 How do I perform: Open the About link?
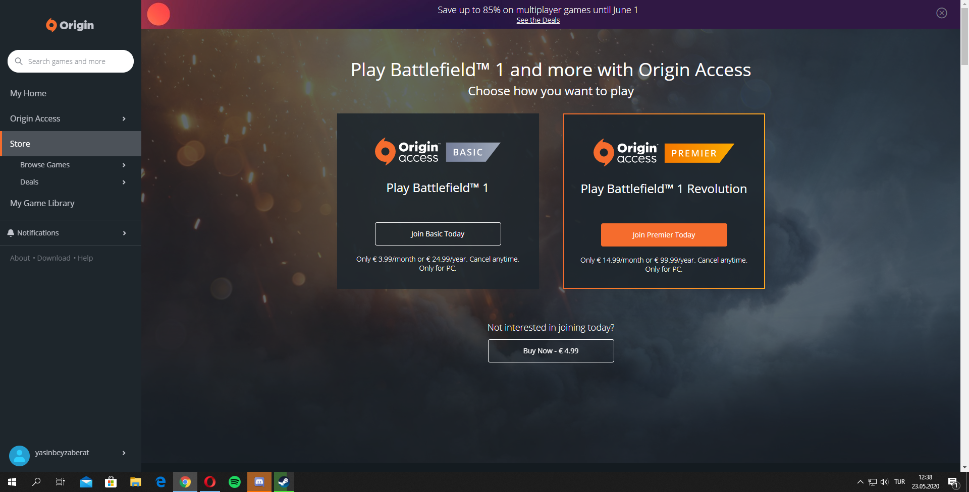20,258
